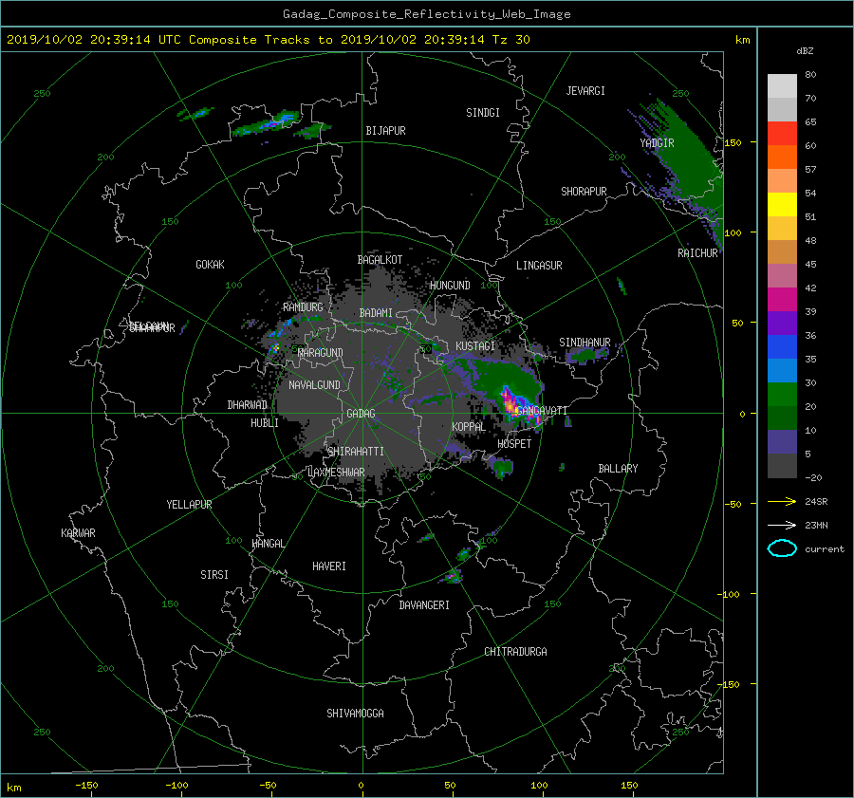Click the 'current' legend label
854x798 pixels.
(825, 549)
